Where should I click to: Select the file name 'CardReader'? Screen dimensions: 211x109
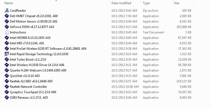point(18,10)
